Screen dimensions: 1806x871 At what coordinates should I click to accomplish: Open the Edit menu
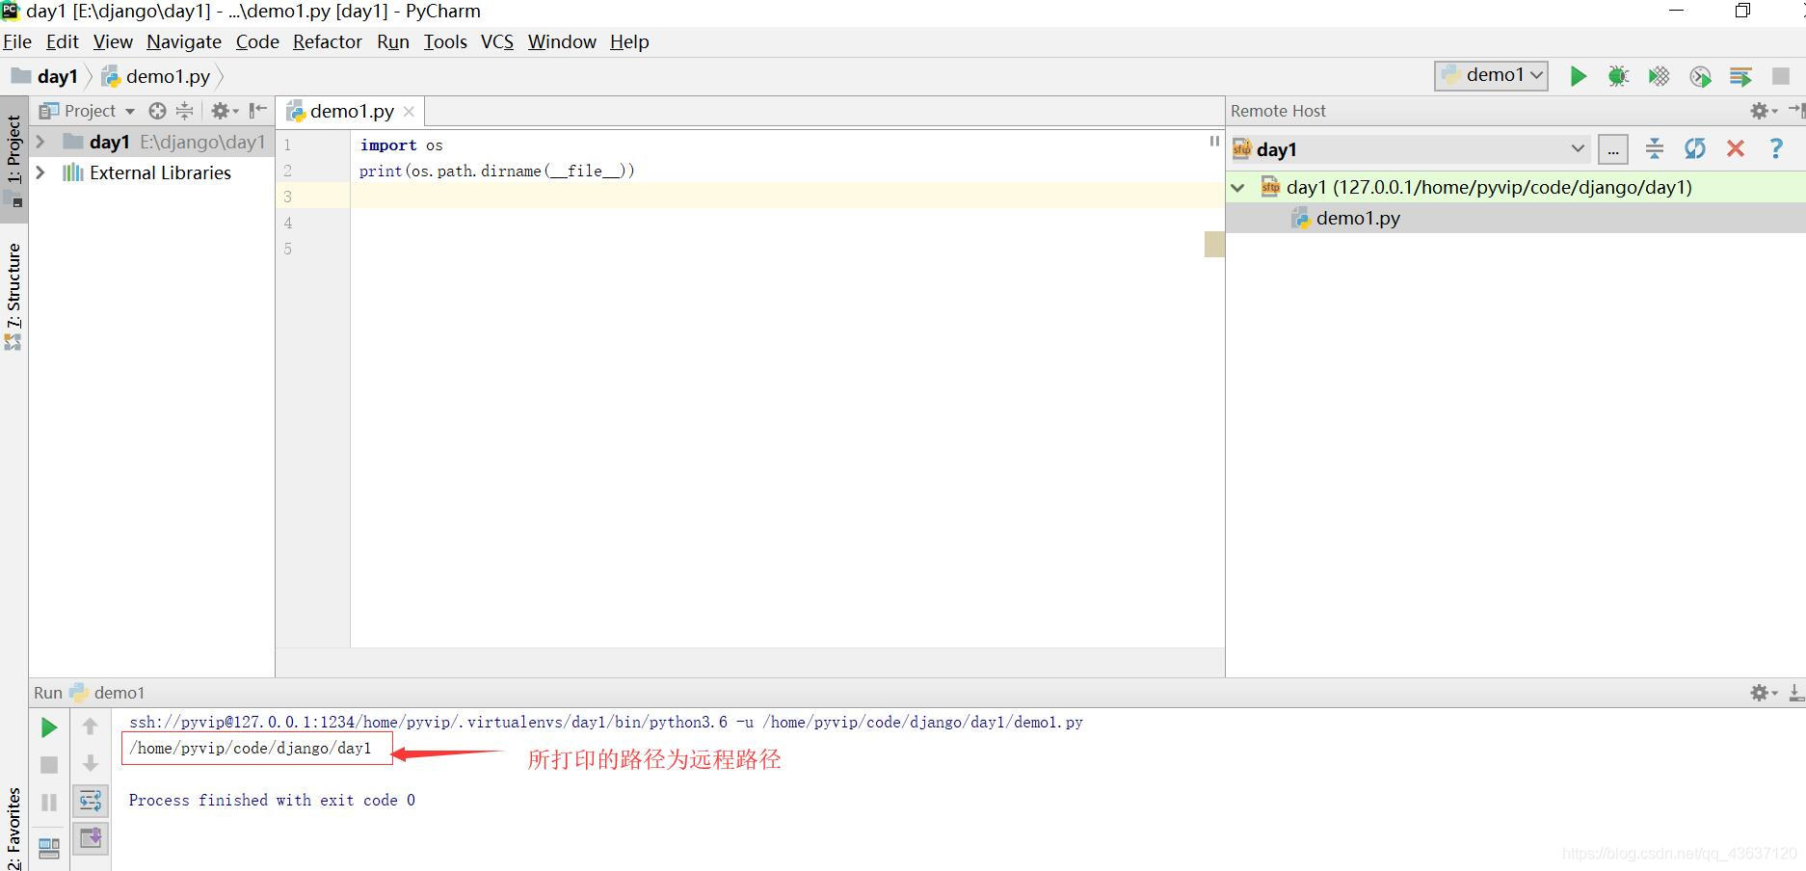click(62, 41)
